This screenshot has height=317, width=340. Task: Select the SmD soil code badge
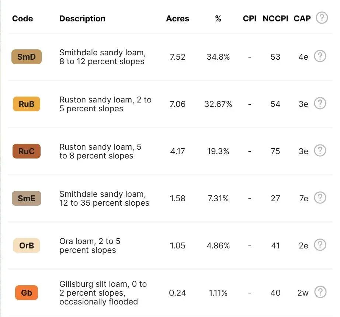click(27, 57)
